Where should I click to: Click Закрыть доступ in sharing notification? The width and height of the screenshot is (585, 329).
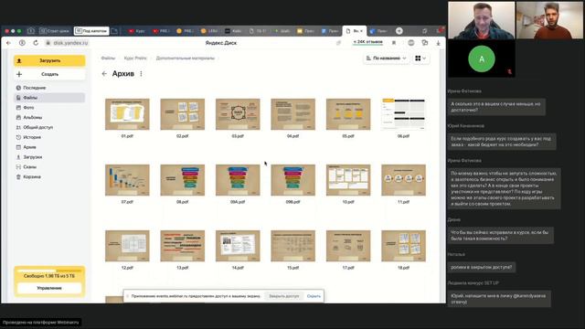click(x=284, y=296)
